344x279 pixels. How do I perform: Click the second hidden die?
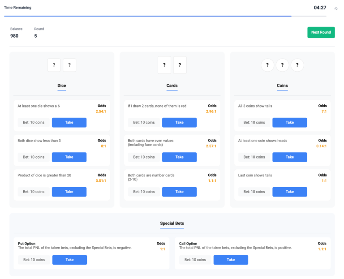coord(69,65)
